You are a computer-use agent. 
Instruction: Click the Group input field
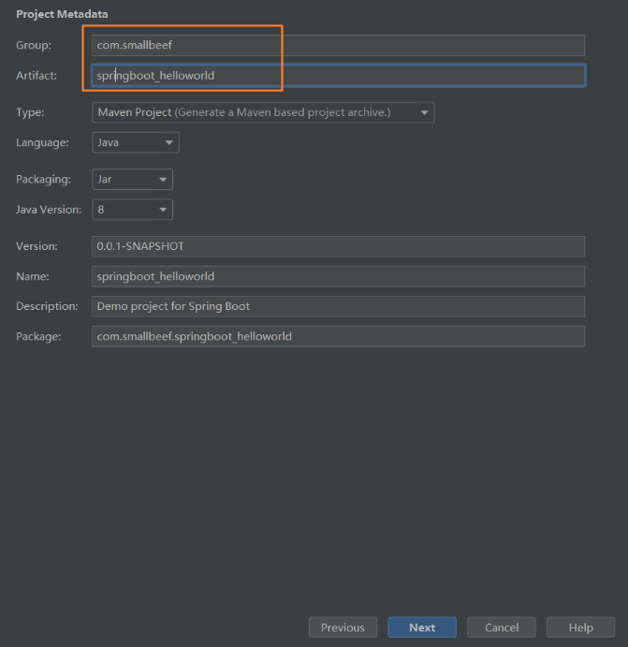point(337,45)
